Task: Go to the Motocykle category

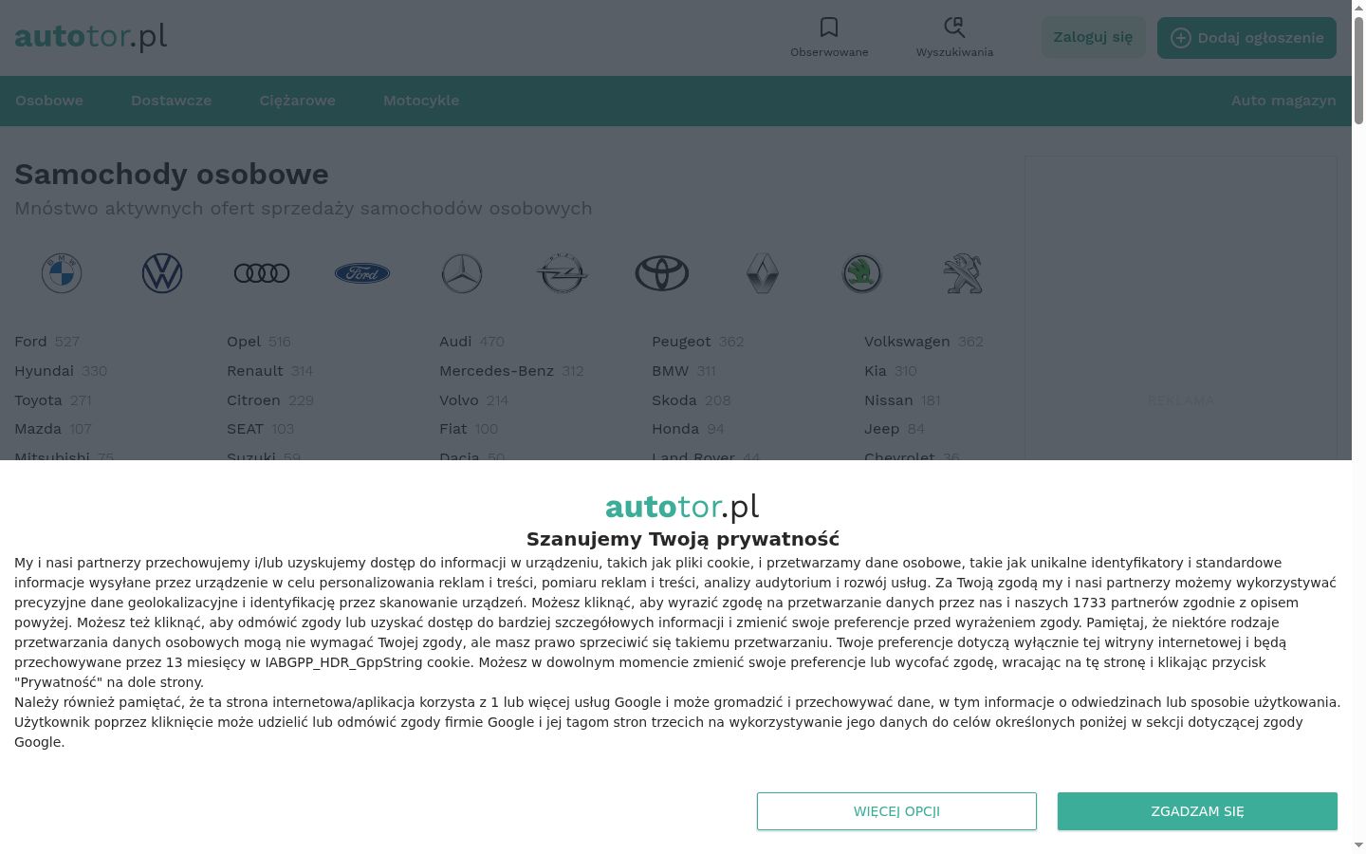Action: (x=421, y=101)
